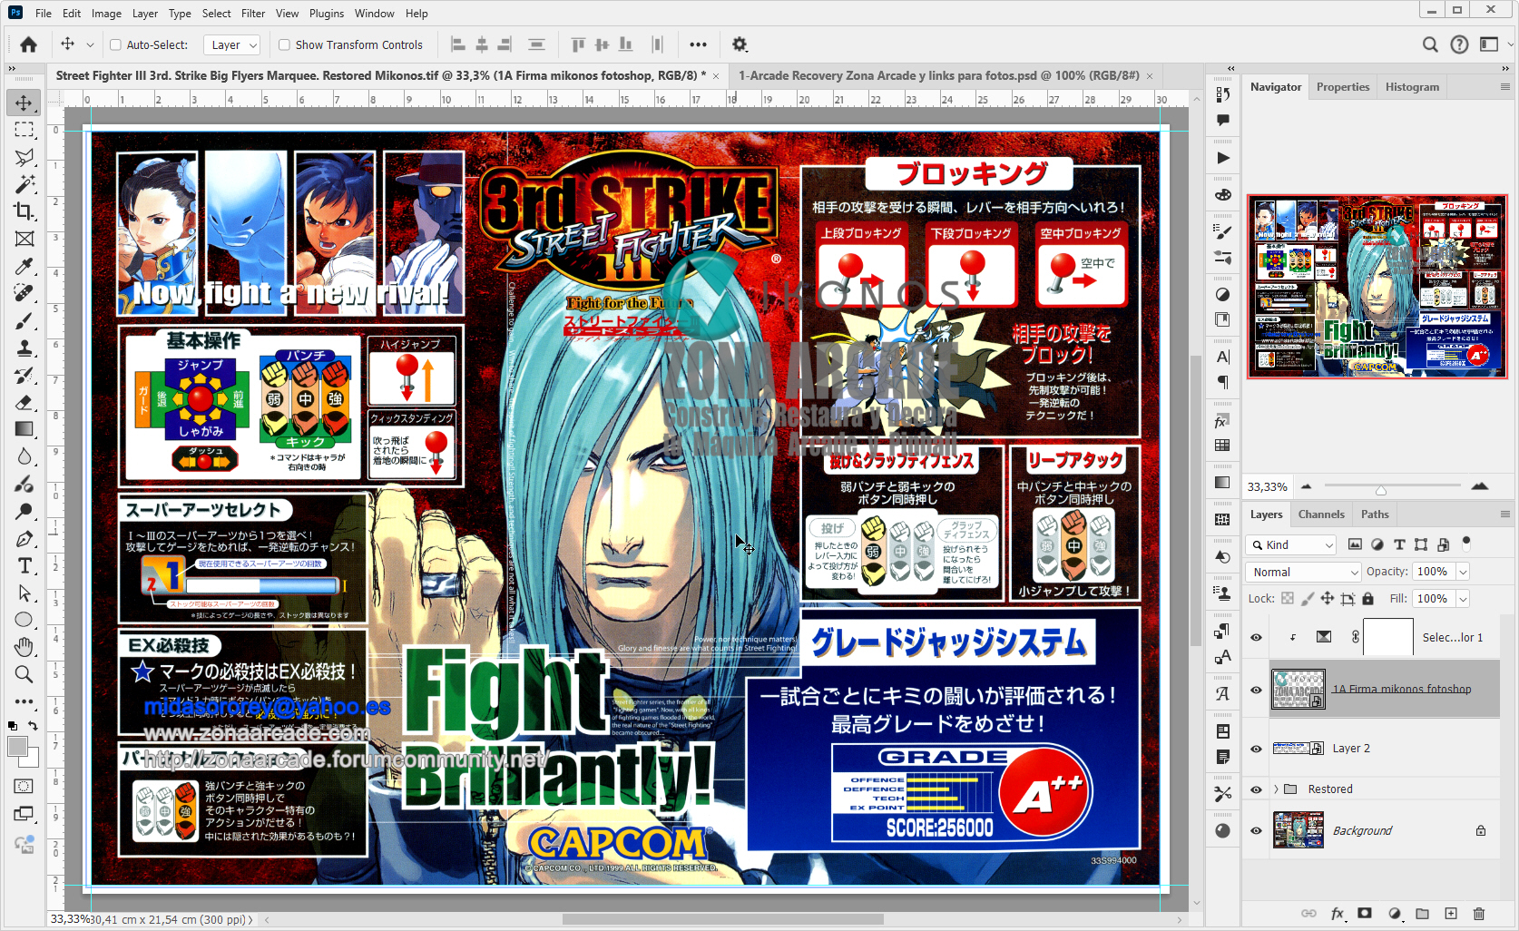Open the Actions panel play icon
The width and height of the screenshot is (1519, 931).
click(1223, 158)
